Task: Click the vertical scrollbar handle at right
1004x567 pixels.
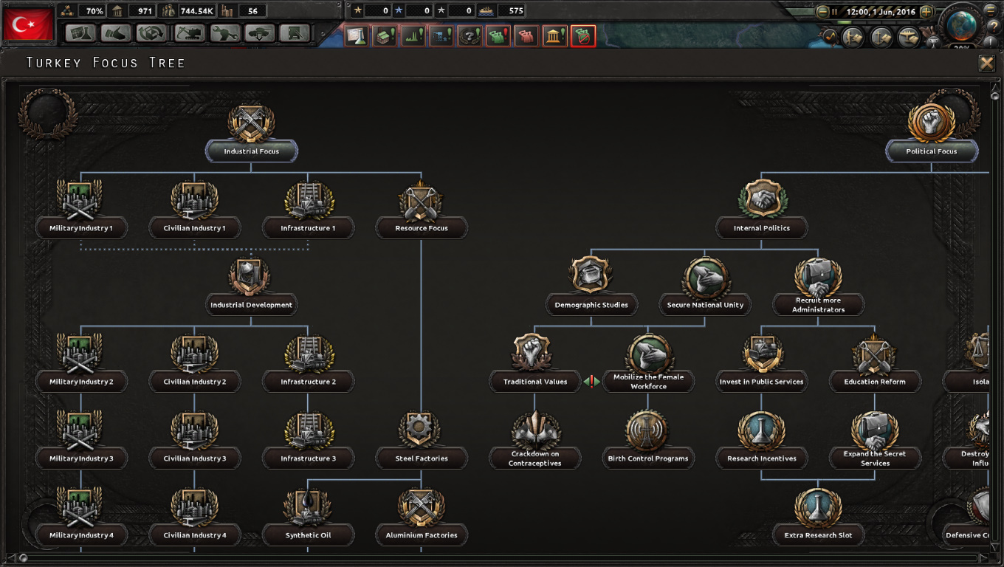Action: point(994,94)
